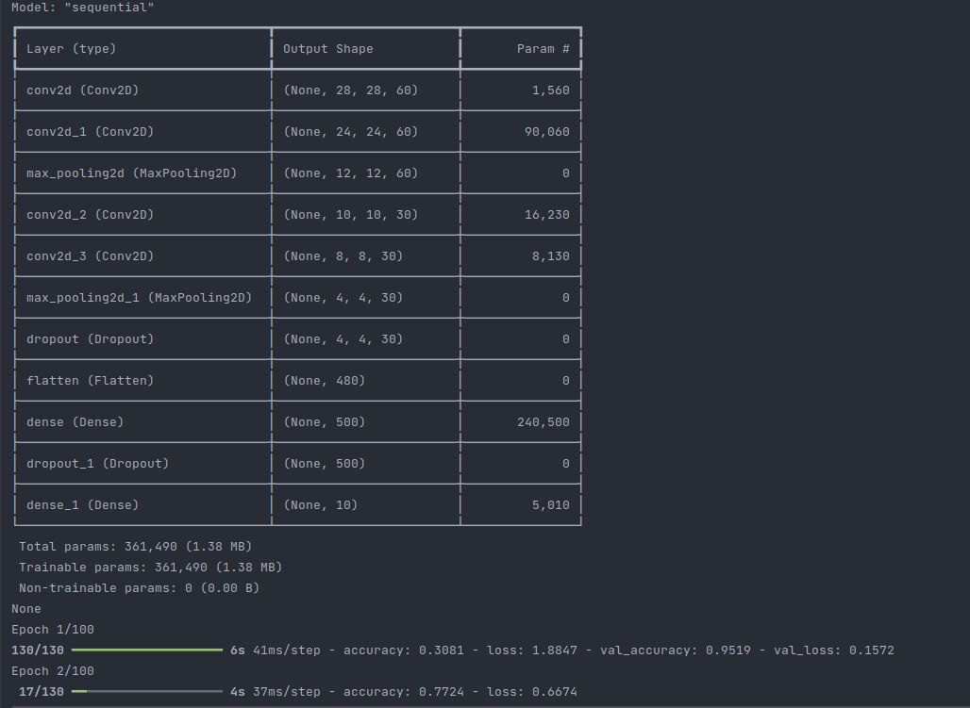970x708 pixels.
Task: Click the "Non-trainable params: 0" line
Action: pos(140,588)
